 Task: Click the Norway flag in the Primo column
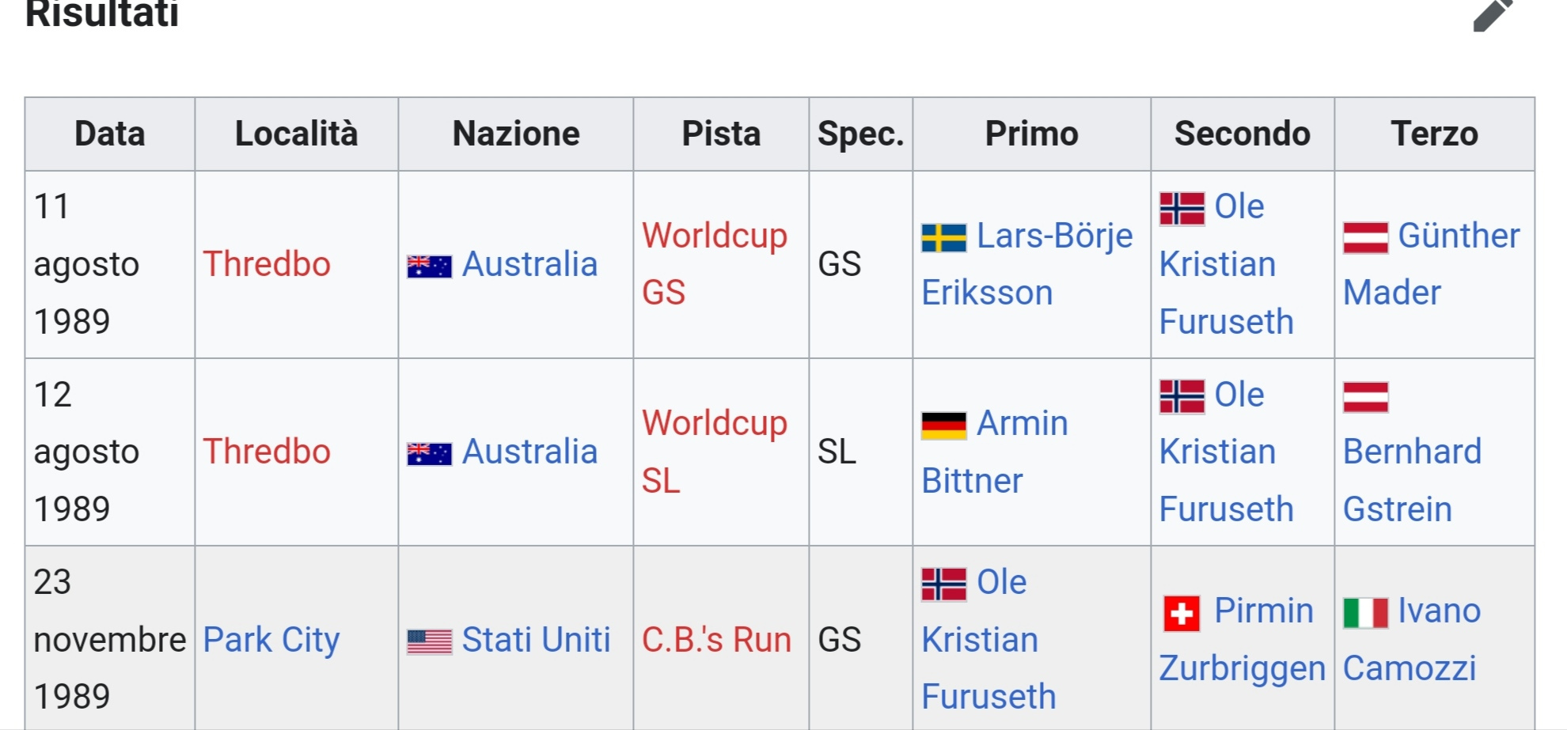944,584
